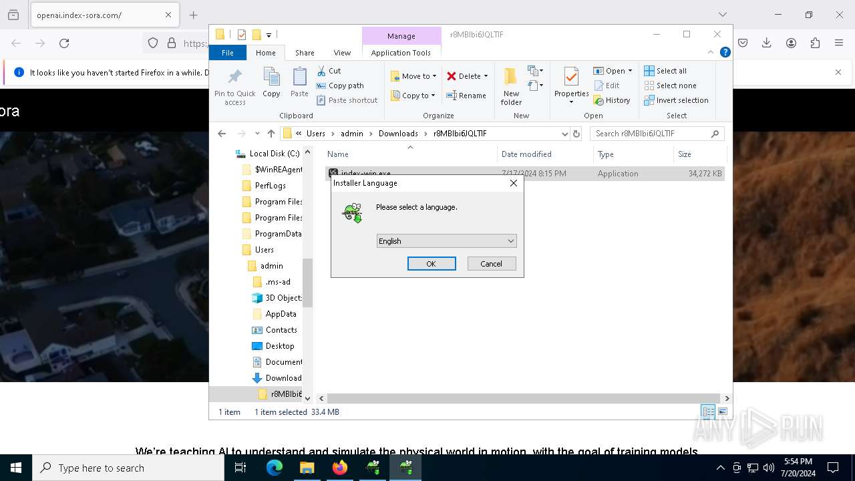Open file History
This screenshot has height=481, width=855.
[611, 100]
